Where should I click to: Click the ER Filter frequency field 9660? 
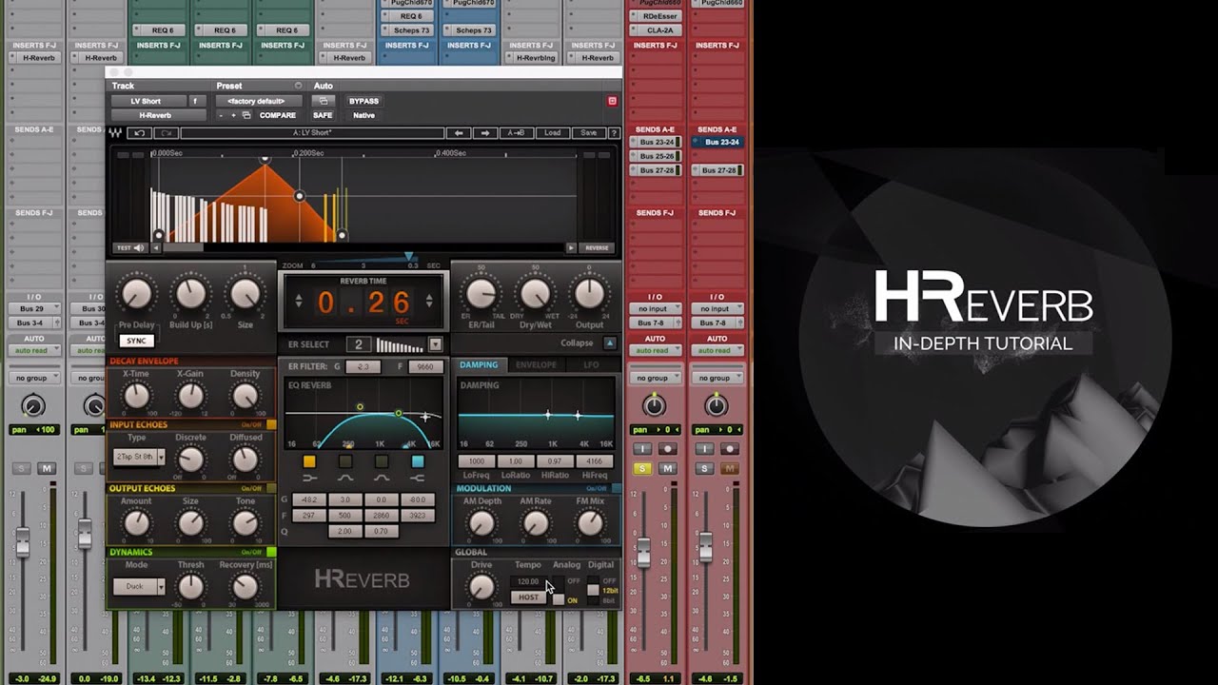point(424,366)
